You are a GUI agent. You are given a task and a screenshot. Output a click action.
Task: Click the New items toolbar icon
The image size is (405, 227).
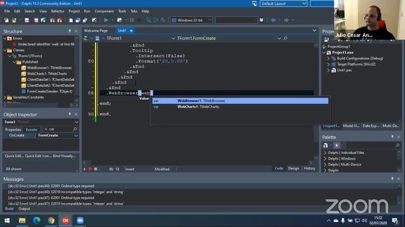point(6,20)
